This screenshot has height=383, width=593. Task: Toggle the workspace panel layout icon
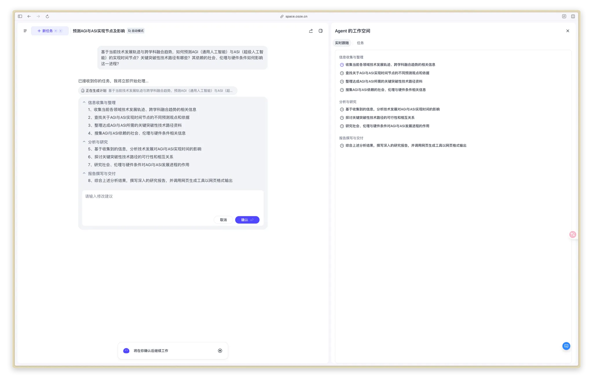point(321,31)
